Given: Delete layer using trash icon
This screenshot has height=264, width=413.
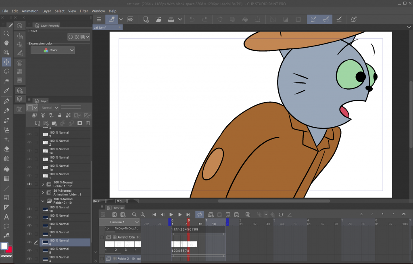Looking at the screenshot, I should coord(88,123).
